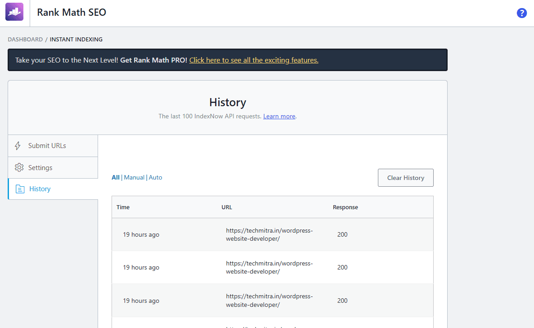The height and width of the screenshot is (328, 534).
Task: Click the third row's techmitra URL
Action: 269,301
